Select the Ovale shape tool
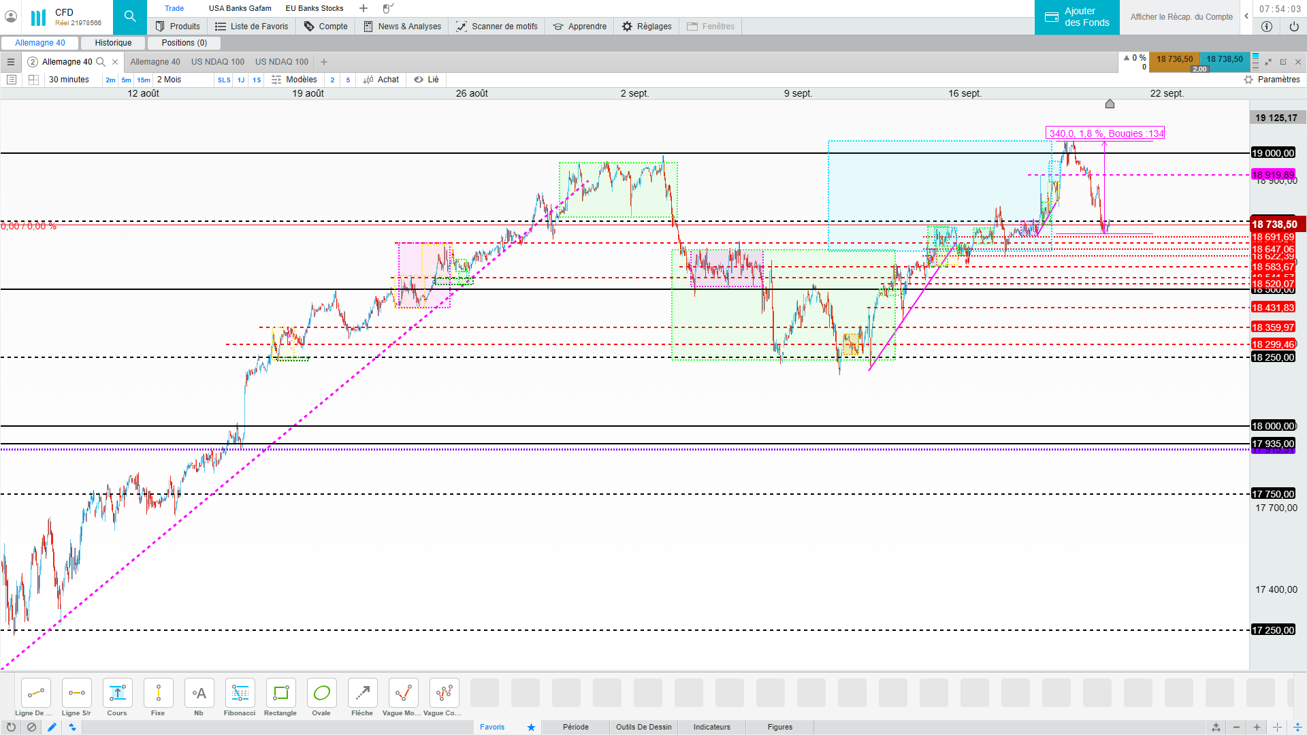This screenshot has width=1307, height=735. point(321,693)
